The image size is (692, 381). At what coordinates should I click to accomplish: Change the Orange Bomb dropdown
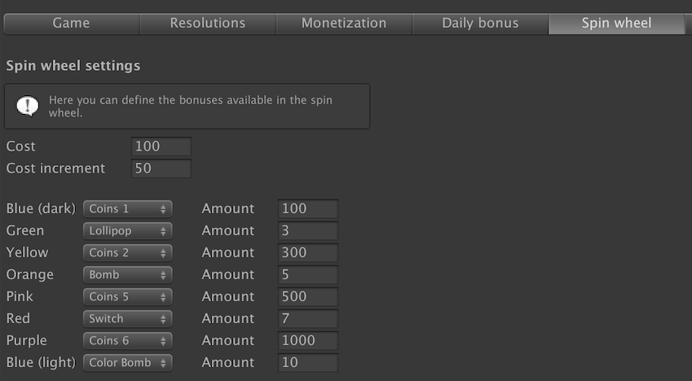[127, 275]
